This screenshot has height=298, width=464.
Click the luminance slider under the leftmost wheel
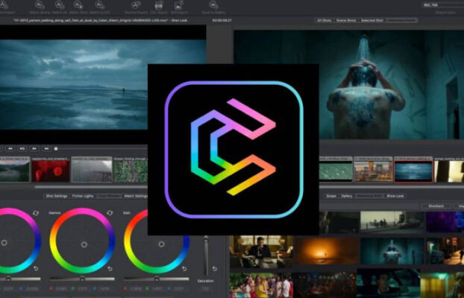click(x=20, y=279)
